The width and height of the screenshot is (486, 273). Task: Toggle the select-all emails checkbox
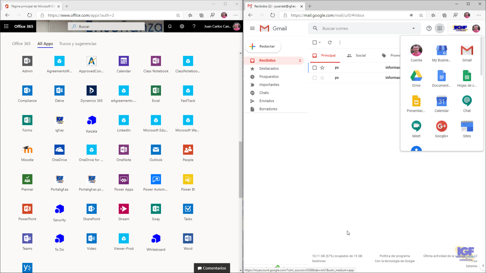pyautogui.click(x=315, y=42)
